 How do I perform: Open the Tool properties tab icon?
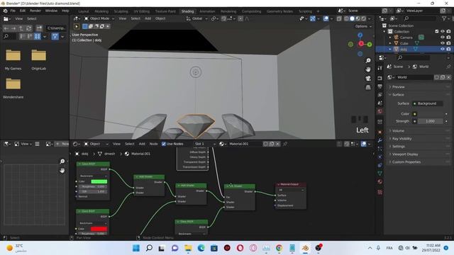pos(380,68)
